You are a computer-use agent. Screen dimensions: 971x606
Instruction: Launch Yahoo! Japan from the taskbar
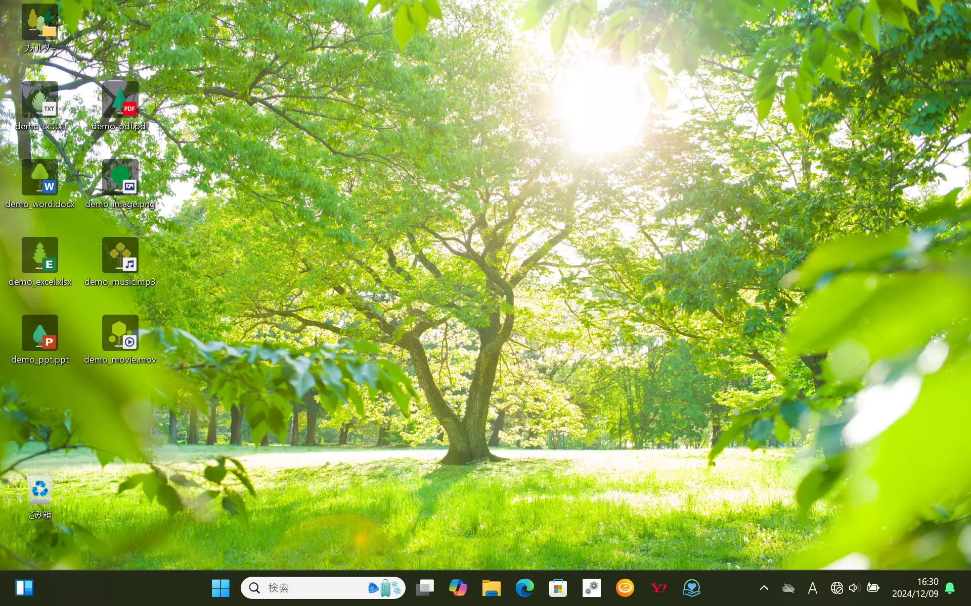point(658,588)
